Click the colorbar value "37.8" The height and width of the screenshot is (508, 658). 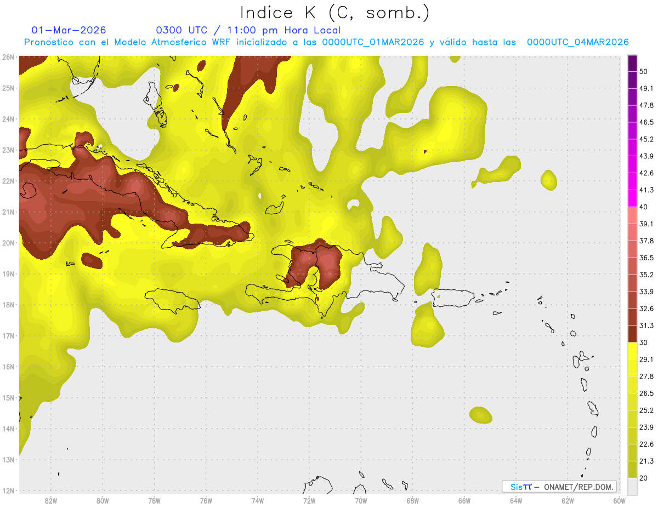coord(646,241)
